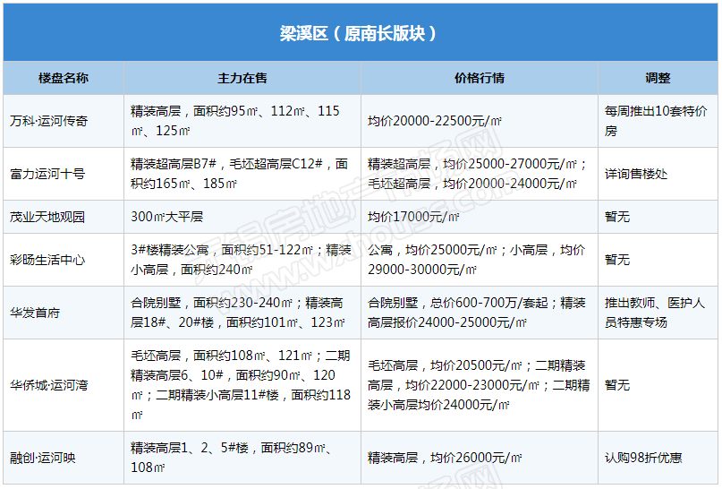The height and width of the screenshot is (489, 722).
Task: Select the 融创·运河映 property name cell
Action: tap(43, 458)
